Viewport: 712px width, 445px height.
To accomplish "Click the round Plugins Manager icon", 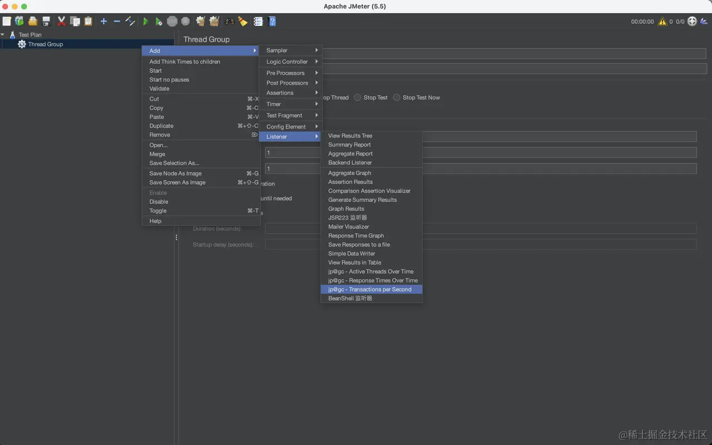I will pos(692,21).
